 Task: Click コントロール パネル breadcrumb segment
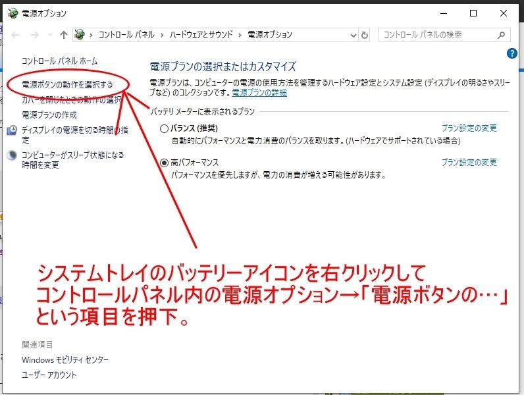point(126,35)
